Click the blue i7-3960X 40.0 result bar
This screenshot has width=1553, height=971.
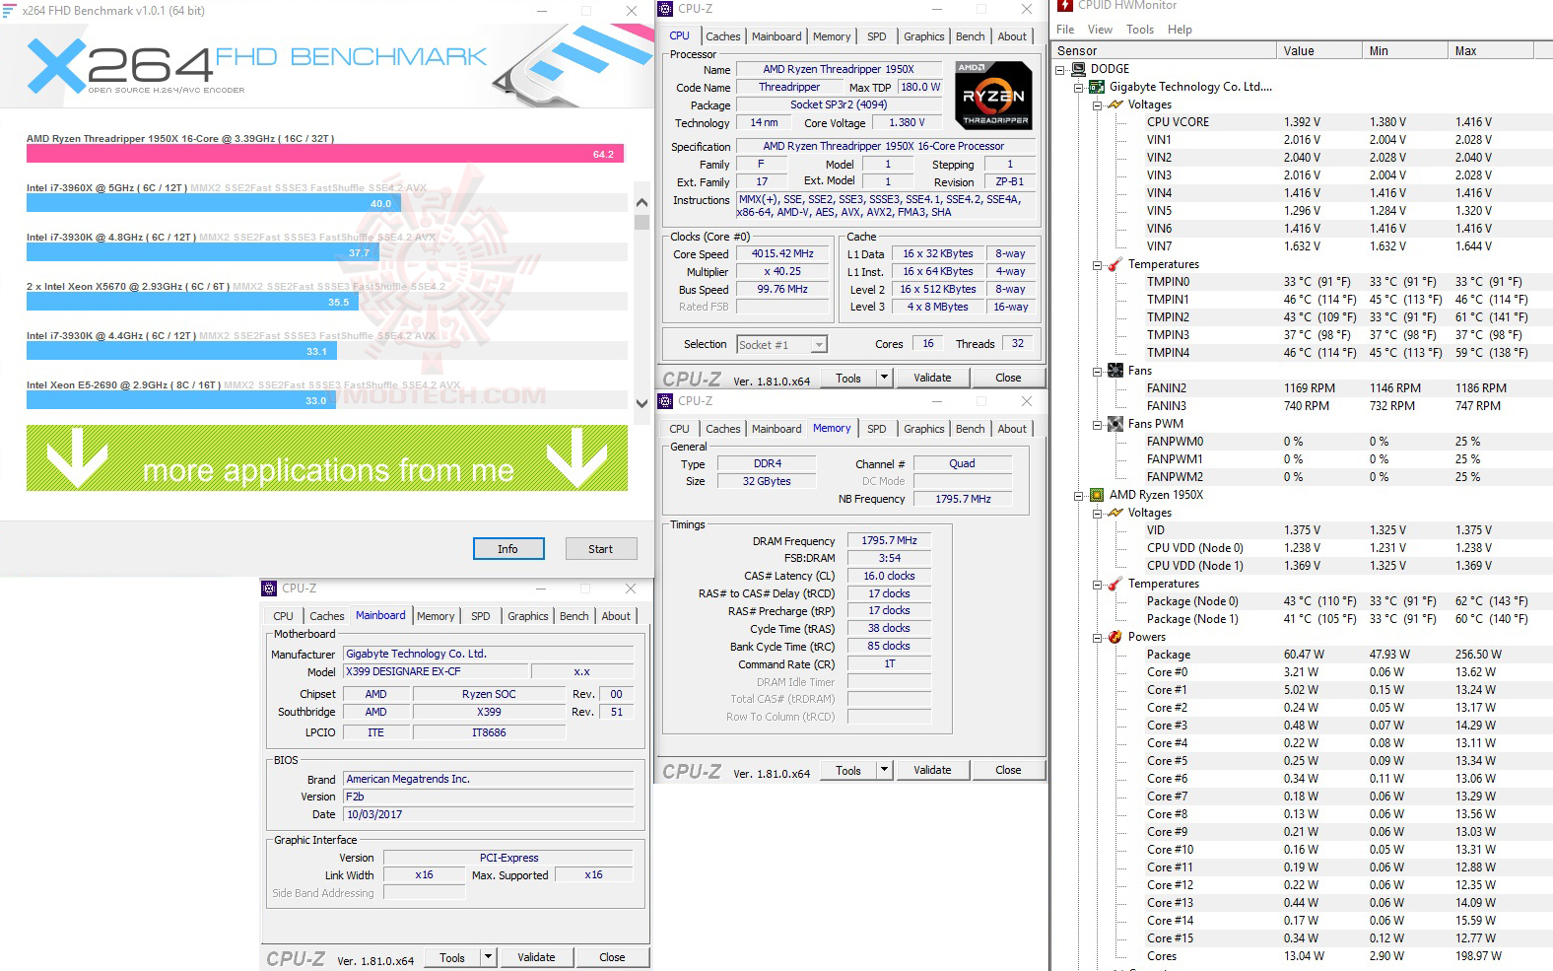click(x=214, y=203)
